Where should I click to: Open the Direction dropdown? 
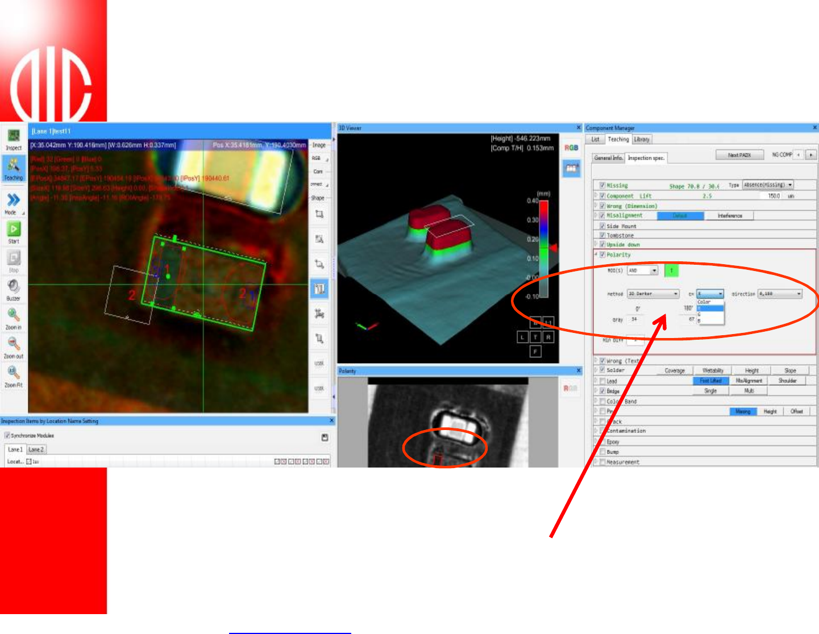click(780, 294)
